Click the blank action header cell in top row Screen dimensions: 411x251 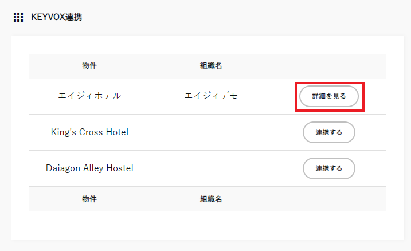pyautogui.click(x=329, y=66)
